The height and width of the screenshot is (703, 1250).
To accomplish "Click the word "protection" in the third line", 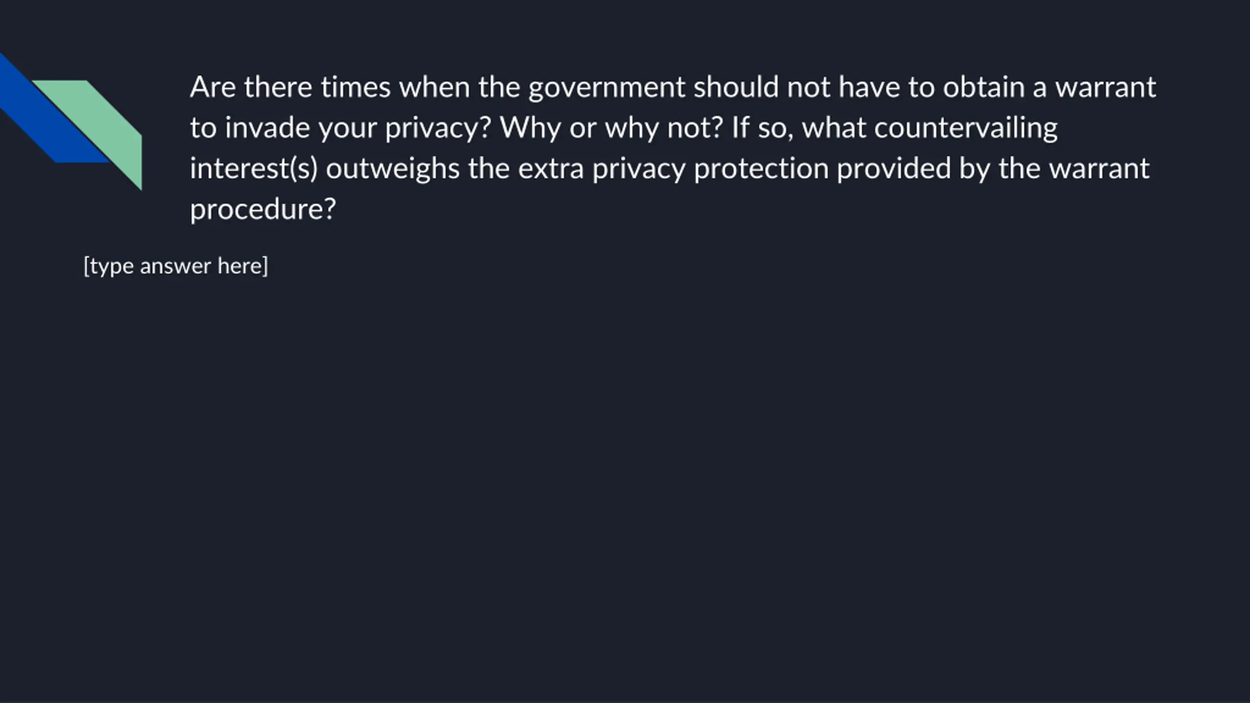I will (x=761, y=169).
